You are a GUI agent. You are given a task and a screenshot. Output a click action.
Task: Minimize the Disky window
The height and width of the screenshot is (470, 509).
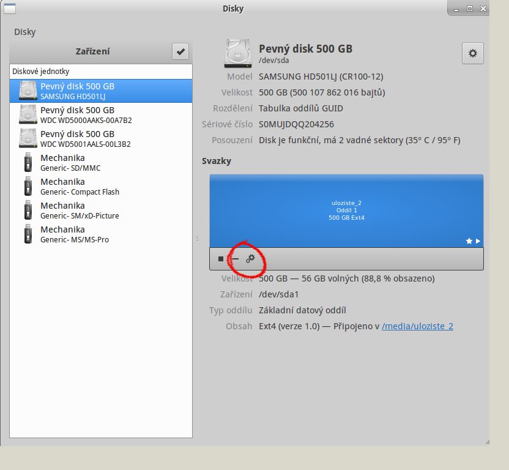(x=456, y=9)
